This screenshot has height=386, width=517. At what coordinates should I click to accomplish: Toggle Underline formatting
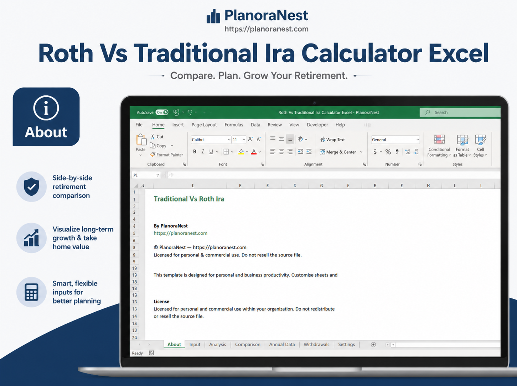pyautogui.click(x=211, y=152)
